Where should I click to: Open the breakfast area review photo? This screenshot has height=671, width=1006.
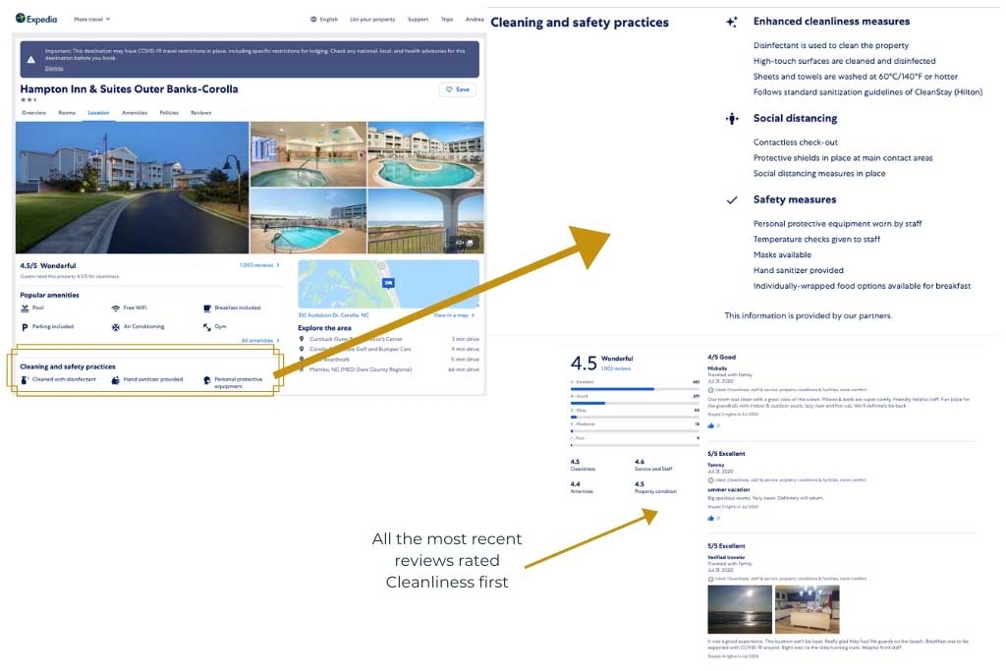click(808, 609)
